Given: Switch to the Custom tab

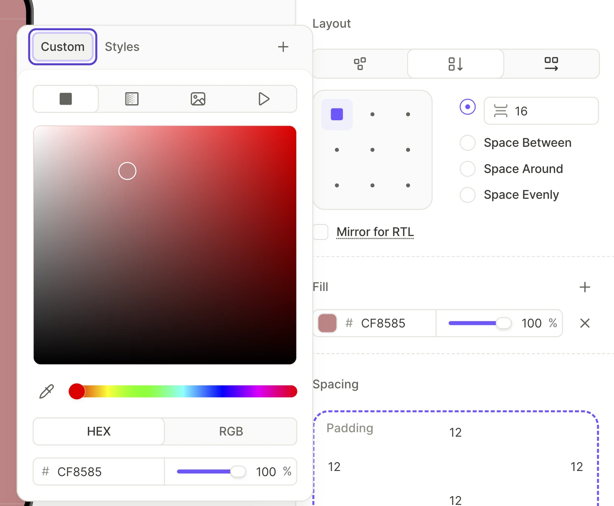Looking at the screenshot, I should tap(63, 47).
